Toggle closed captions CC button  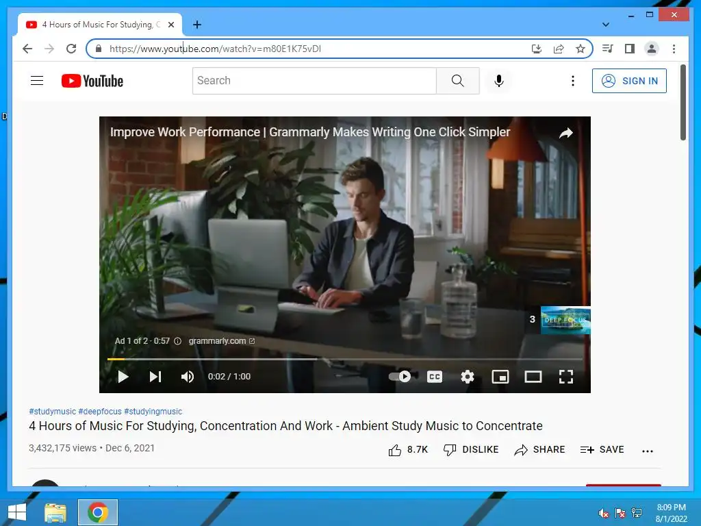tap(435, 377)
